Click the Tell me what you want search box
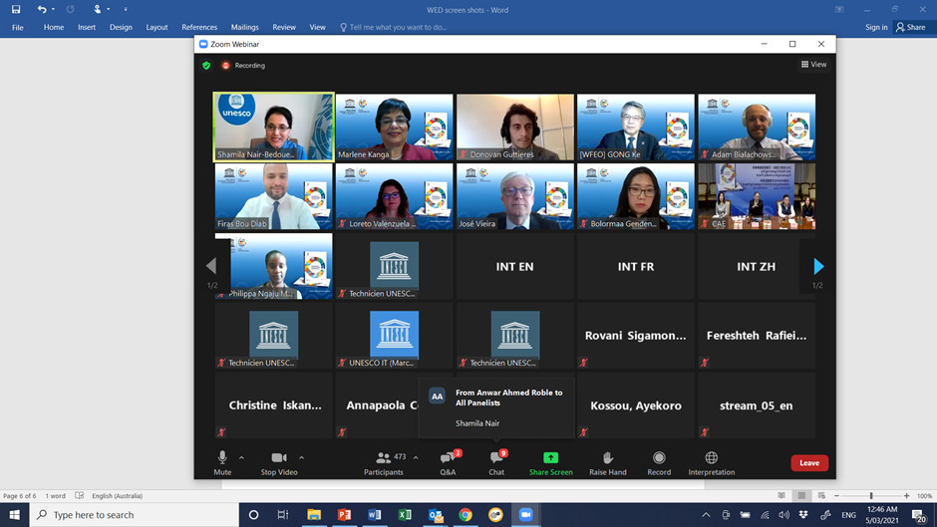 393,28
